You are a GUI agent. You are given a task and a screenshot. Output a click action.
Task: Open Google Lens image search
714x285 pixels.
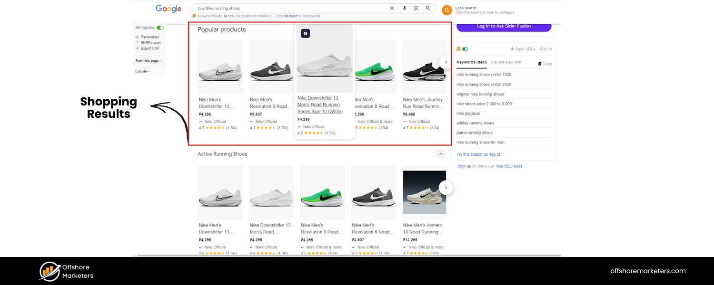(416, 8)
